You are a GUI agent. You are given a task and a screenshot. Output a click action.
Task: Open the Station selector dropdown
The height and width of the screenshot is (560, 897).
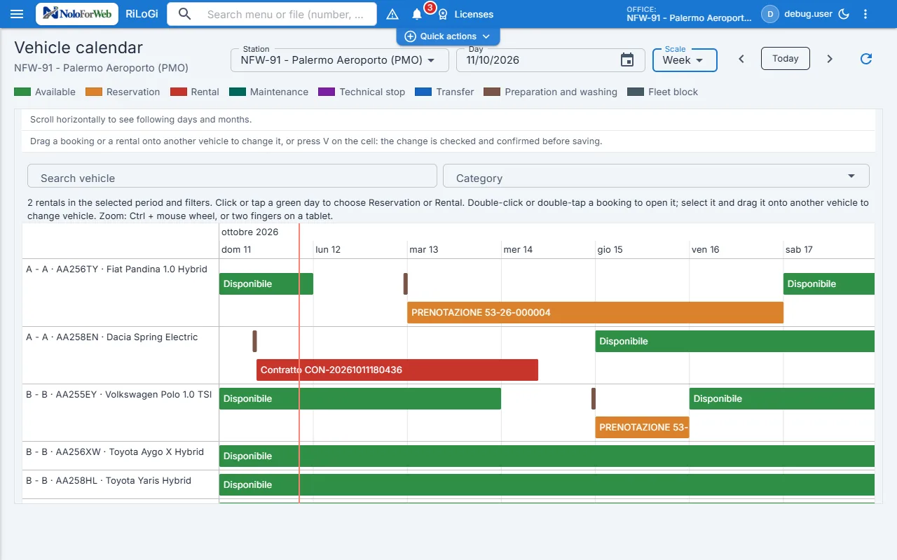point(340,60)
